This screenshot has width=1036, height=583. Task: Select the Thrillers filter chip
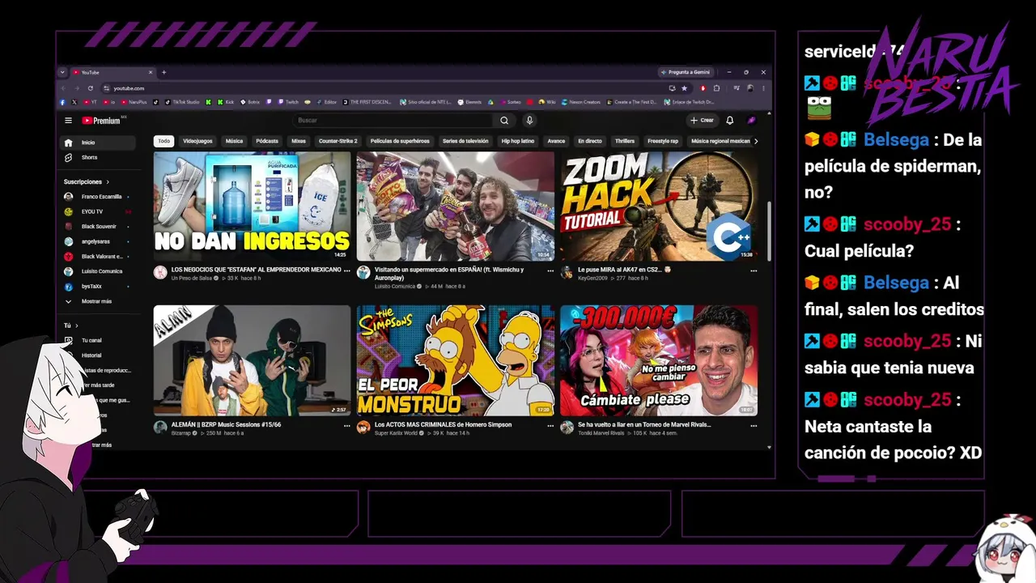[625, 141]
